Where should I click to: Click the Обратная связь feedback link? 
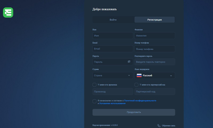[x=168, y=126]
